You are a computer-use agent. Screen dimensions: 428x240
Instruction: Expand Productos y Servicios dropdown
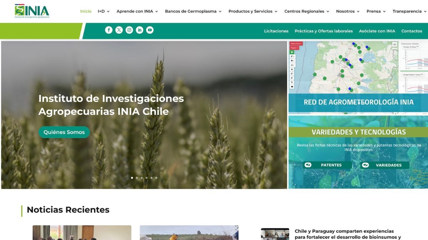tap(253, 11)
